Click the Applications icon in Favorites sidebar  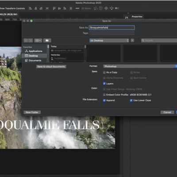tap(27, 51)
